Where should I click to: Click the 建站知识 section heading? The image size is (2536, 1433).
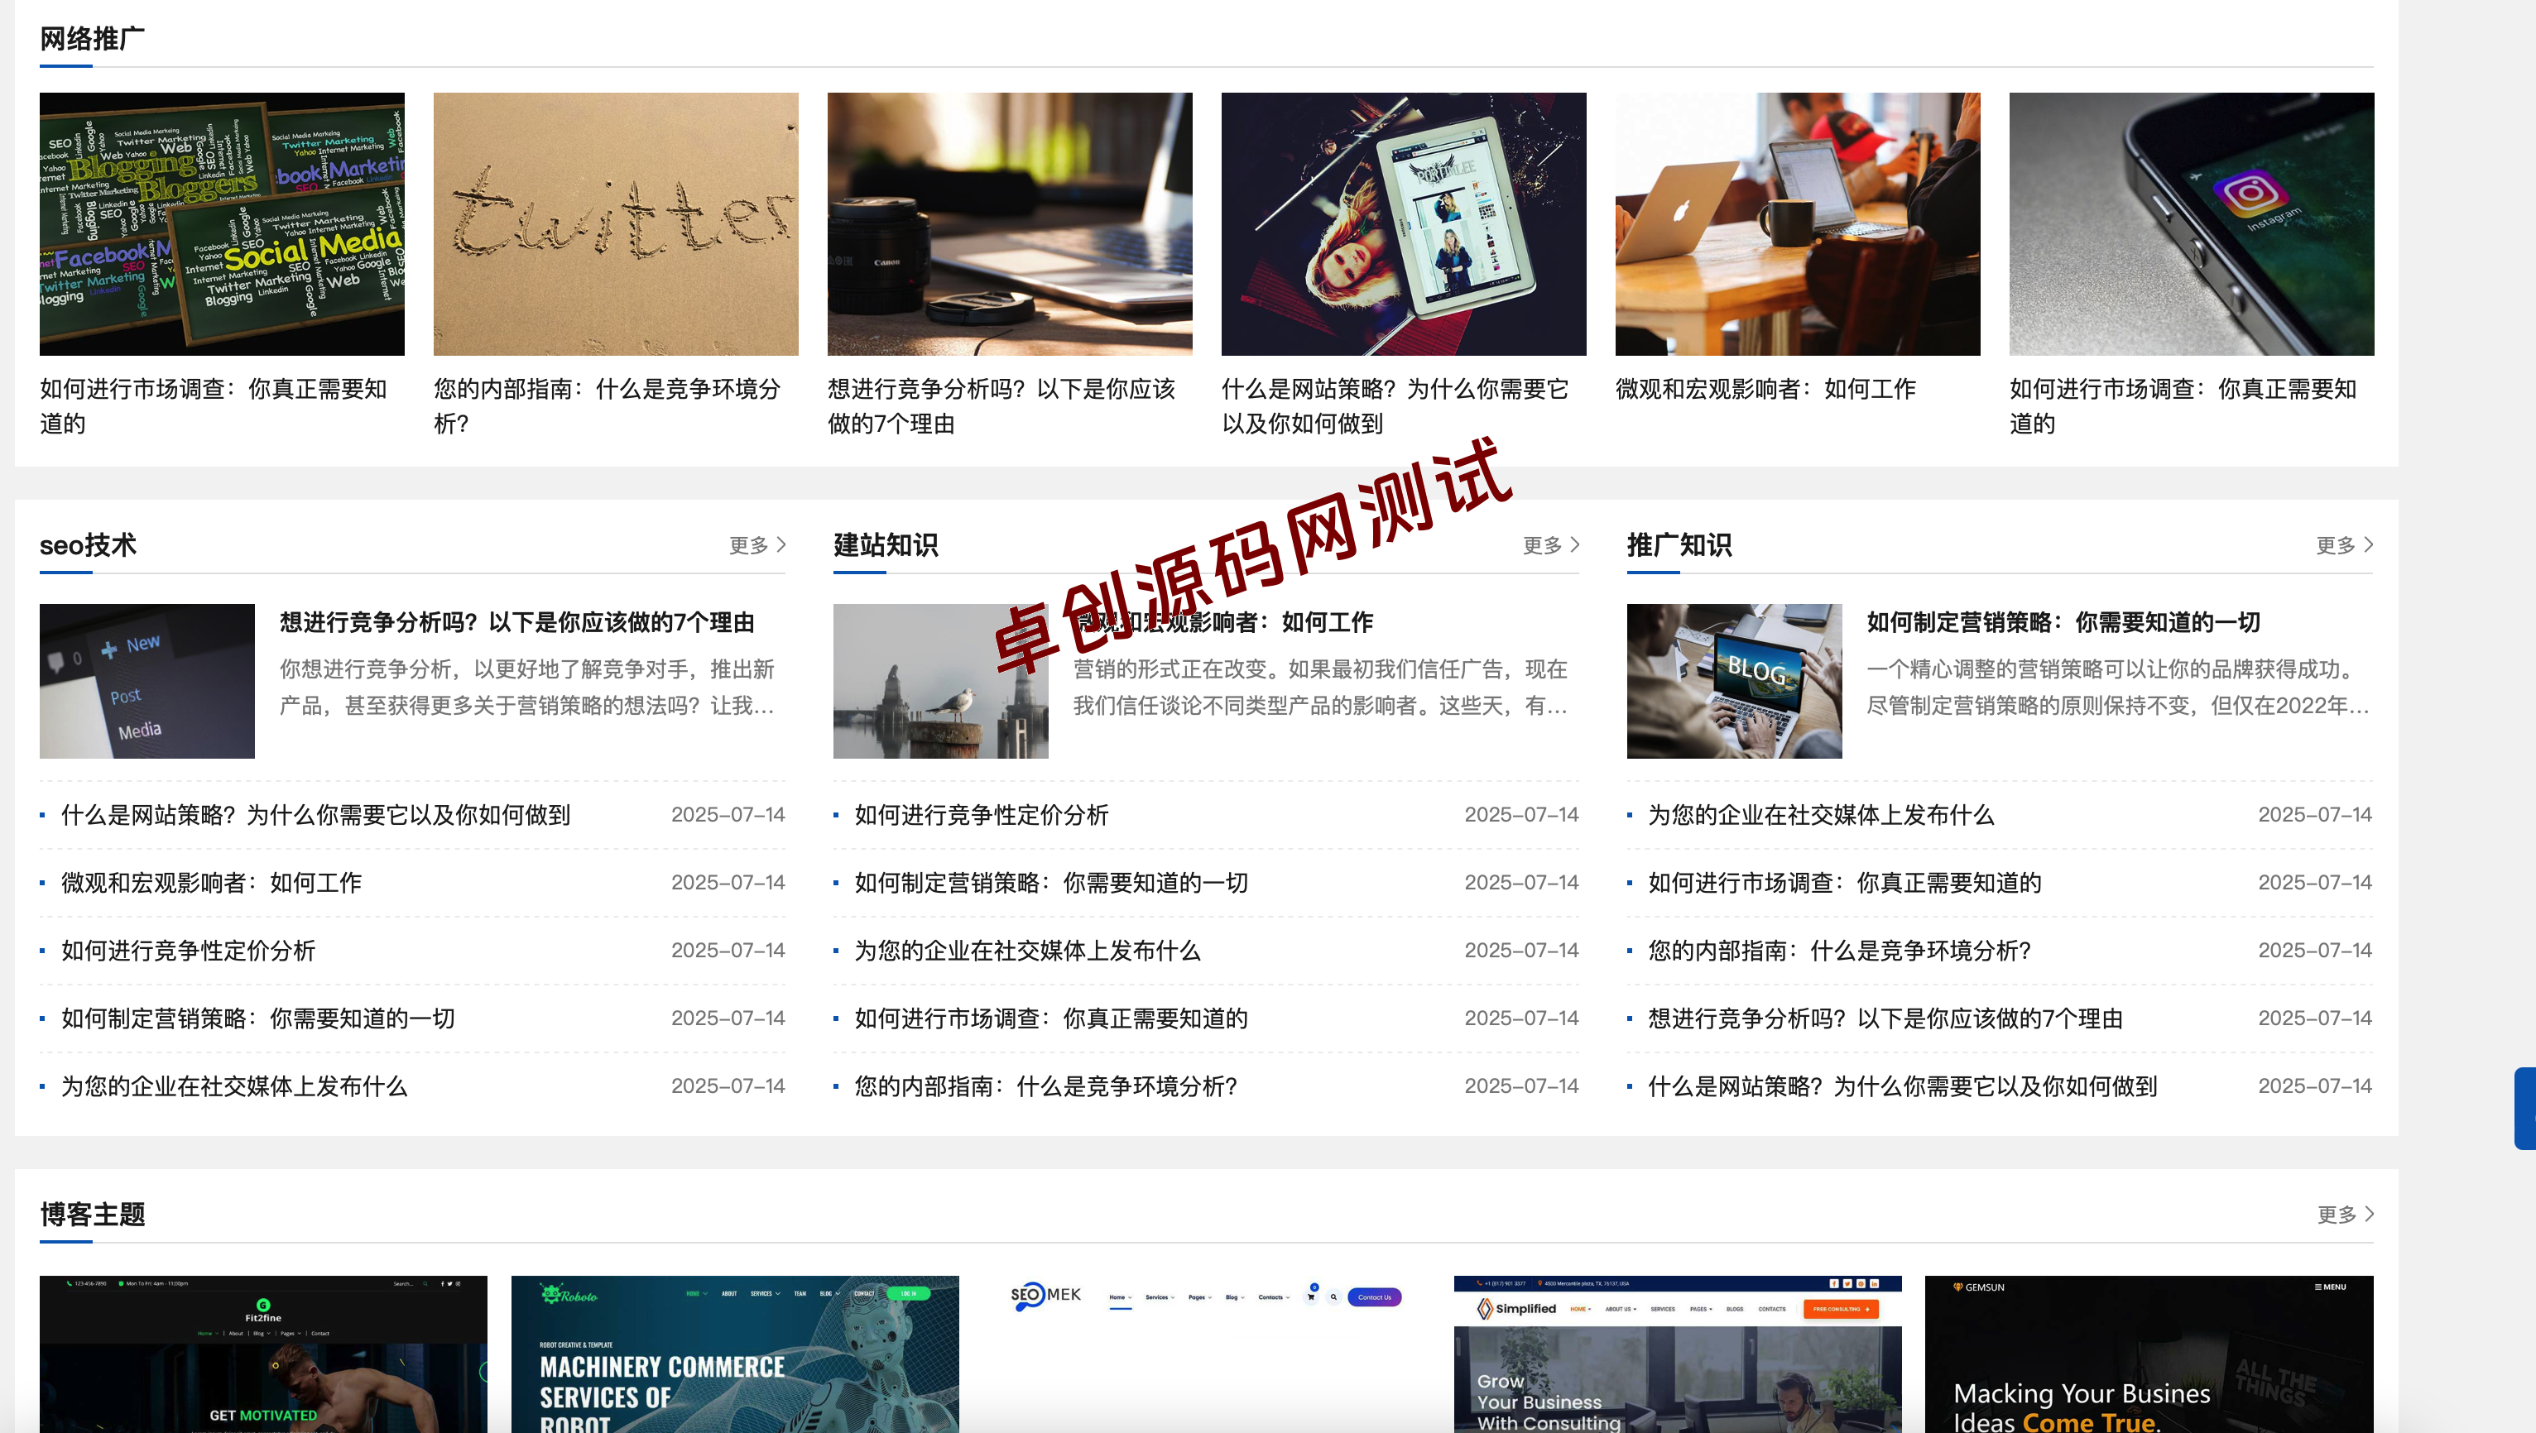click(x=886, y=545)
